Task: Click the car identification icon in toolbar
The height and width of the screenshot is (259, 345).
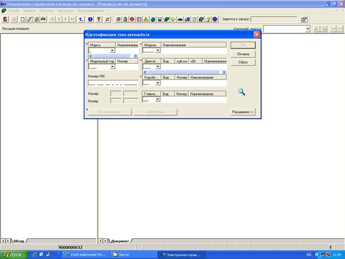Action: (x=43, y=19)
